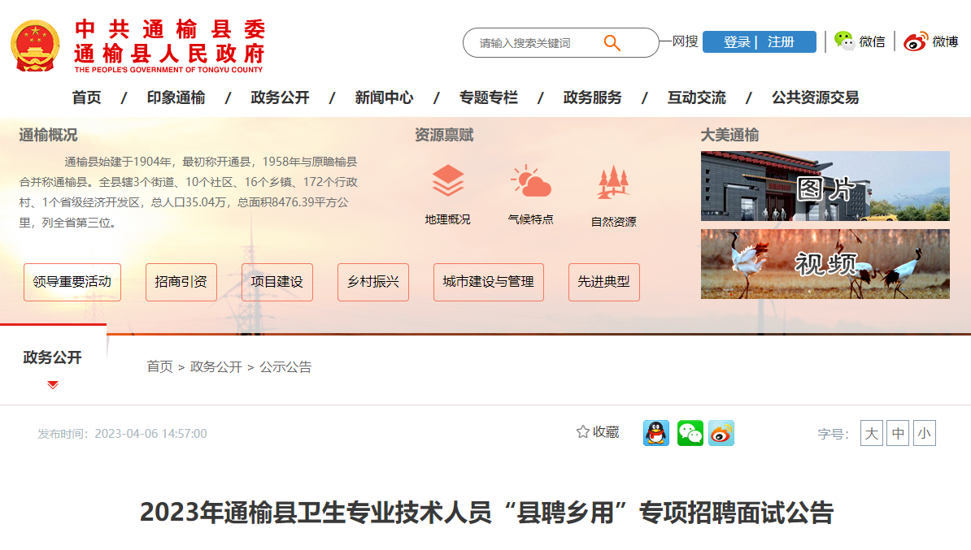Screen dimensions: 971x550
Task: Set font size to 小
Action: coord(925,433)
